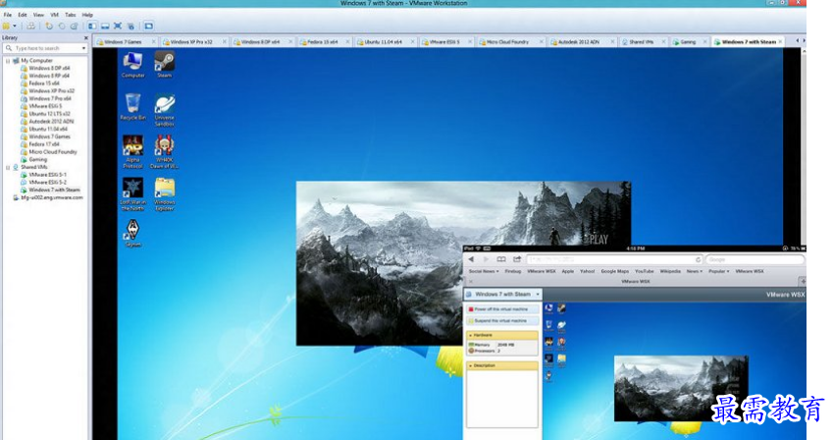The image size is (833, 440).
Task: Switch to the Windows 7 Games tab
Action: (124, 41)
